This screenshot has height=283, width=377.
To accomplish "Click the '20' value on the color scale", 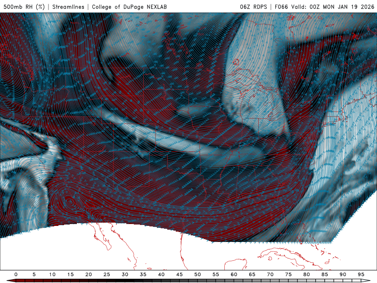I will coord(89,275).
